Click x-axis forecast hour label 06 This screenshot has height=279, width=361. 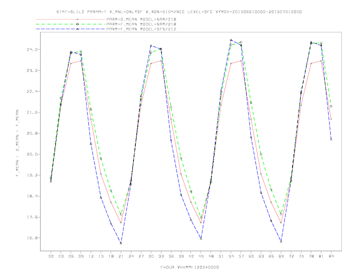(71, 256)
